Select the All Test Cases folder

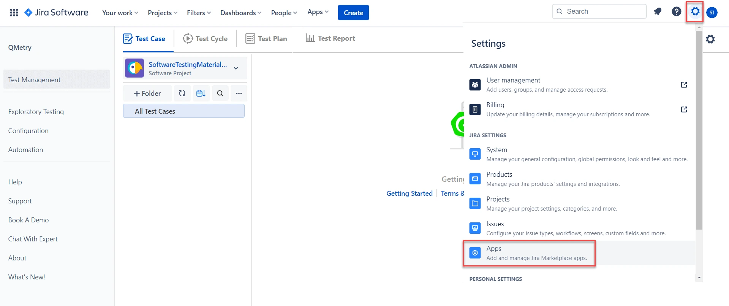tap(184, 111)
